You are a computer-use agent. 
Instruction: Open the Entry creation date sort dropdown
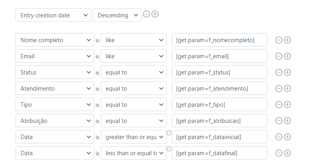point(53,15)
